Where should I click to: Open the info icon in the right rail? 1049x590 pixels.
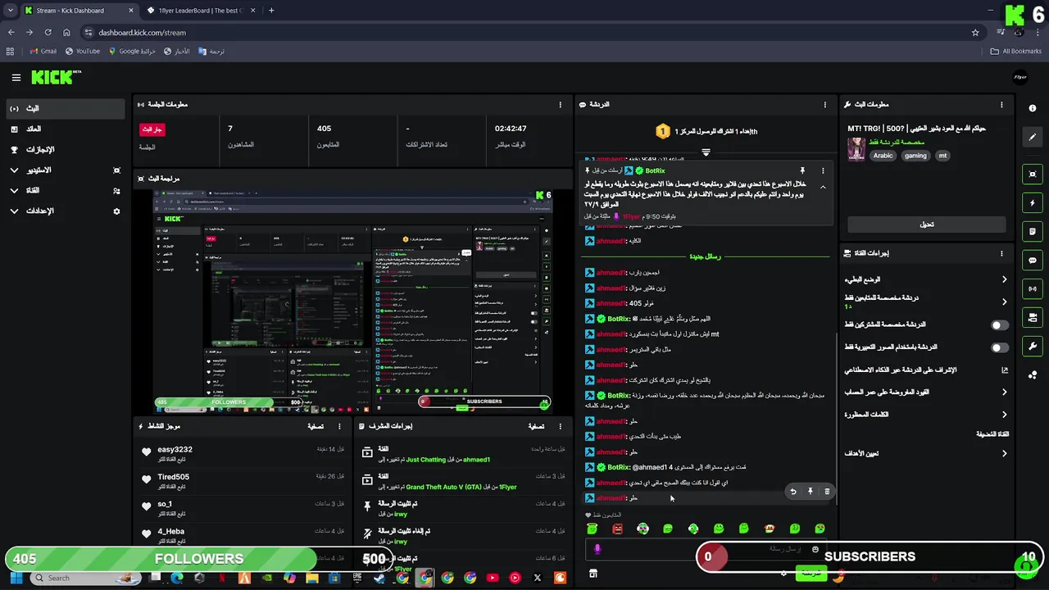[x=1032, y=108]
